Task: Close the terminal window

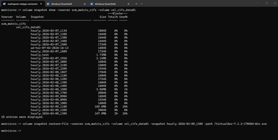Action: [275, 3]
